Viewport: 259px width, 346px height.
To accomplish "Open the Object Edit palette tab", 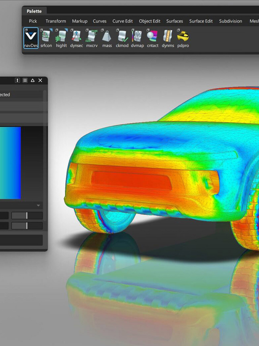I will tap(150, 21).
